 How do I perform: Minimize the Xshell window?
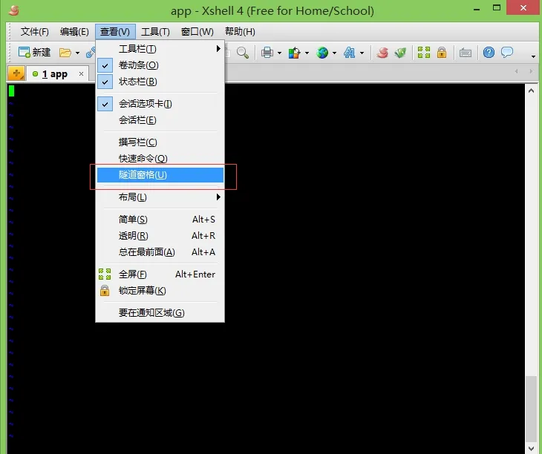coord(477,10)
